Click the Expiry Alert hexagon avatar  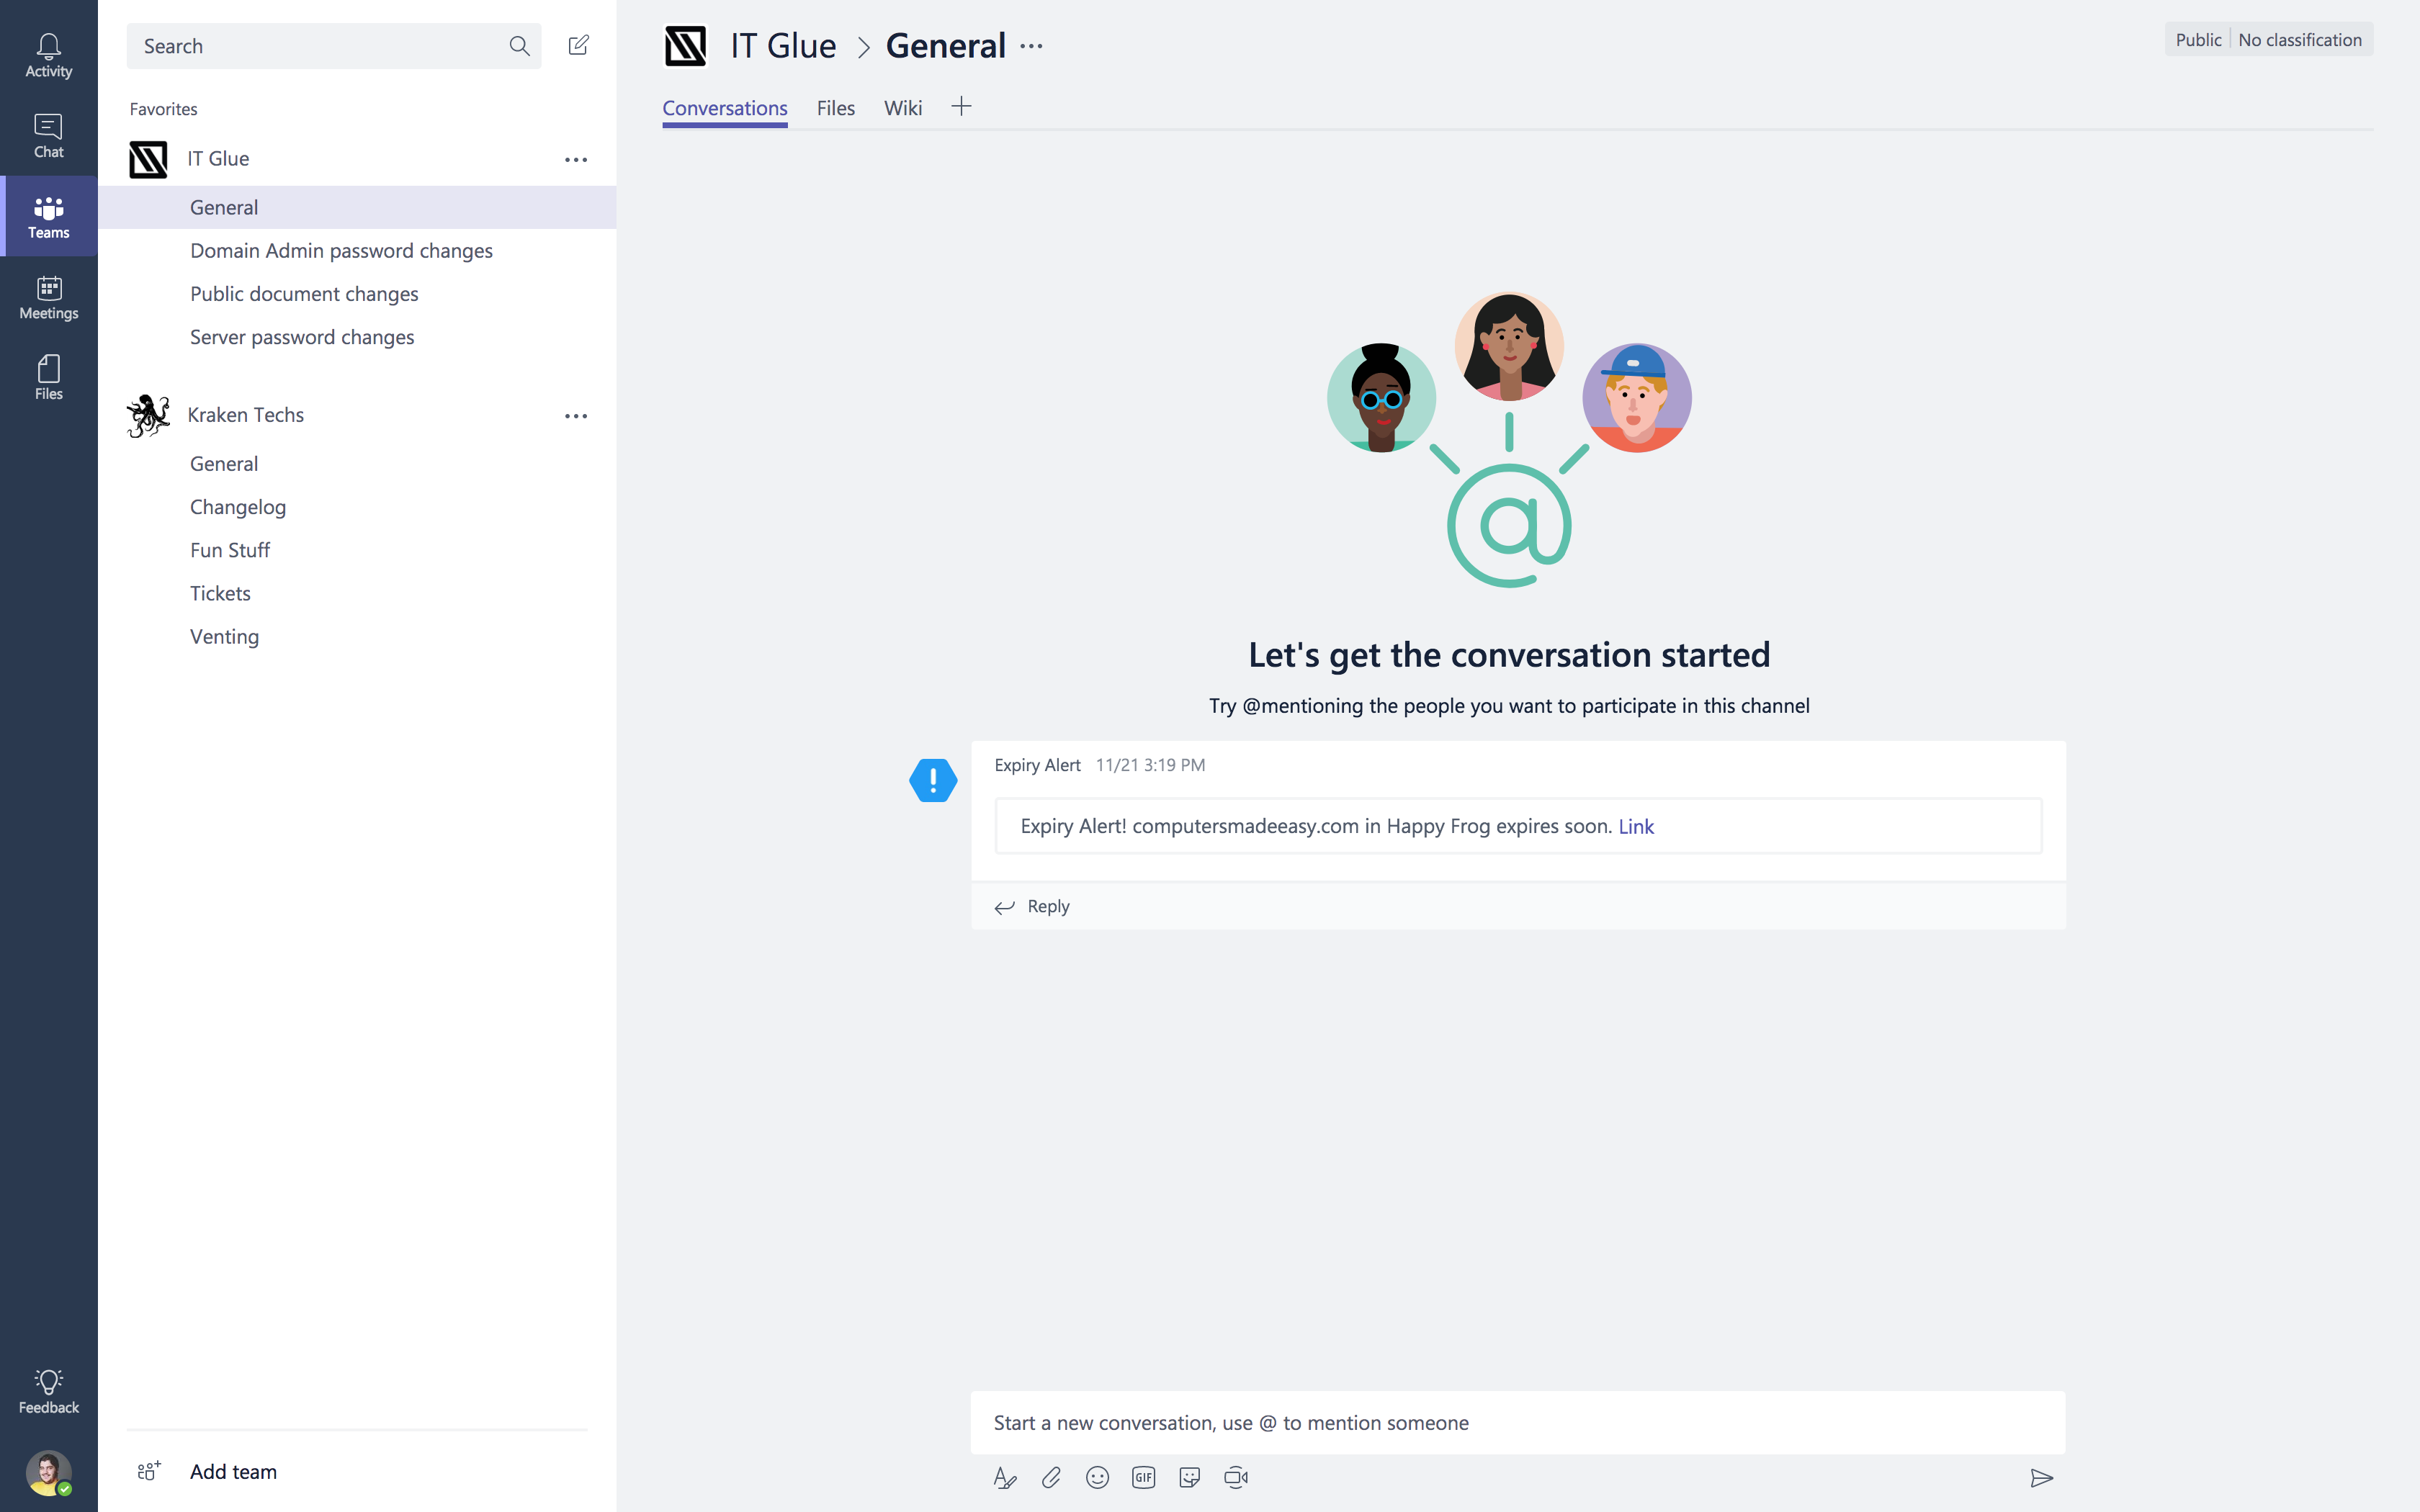[933, 780]
